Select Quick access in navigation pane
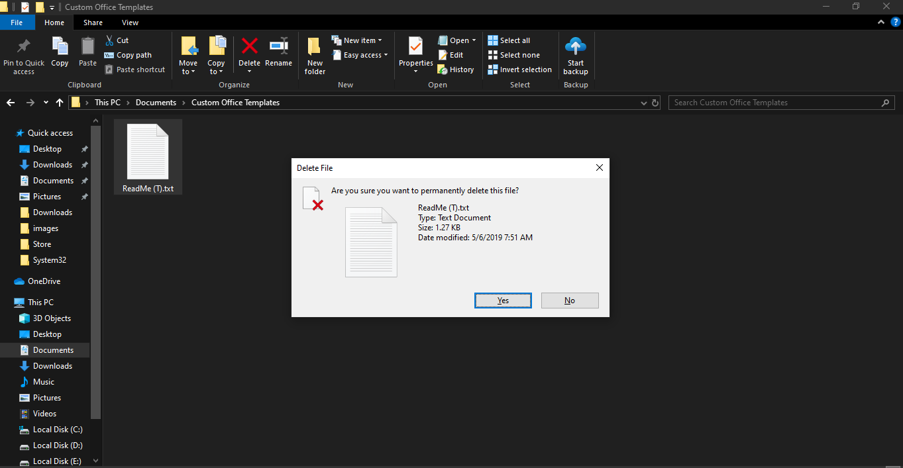This screenshot has width=903, height=468. (44, 133)
